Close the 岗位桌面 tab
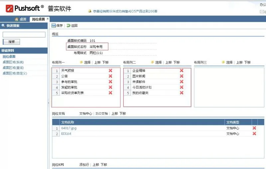This screenshot has width=266, height=169. point(48,19)
